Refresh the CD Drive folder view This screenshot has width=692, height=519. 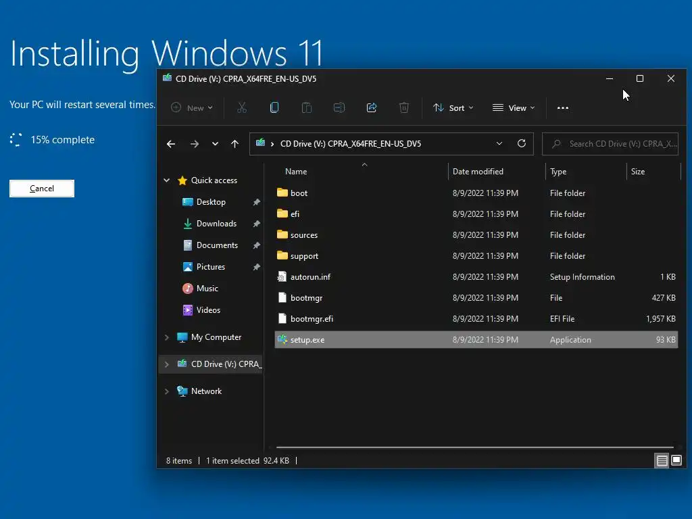pyautogui.click(x=522, y=143)
